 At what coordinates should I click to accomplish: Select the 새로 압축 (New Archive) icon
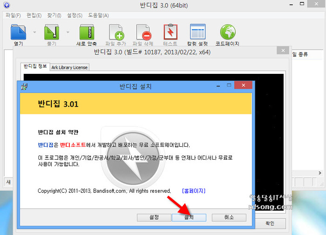pyautogui.click(x=87, y=33)
